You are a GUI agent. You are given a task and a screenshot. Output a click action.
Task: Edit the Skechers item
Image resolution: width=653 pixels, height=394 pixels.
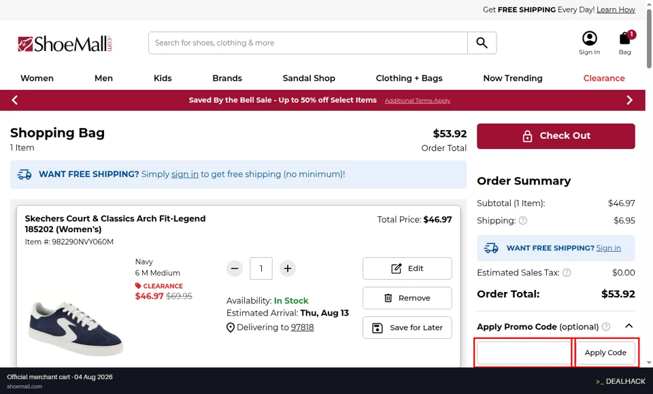[407, 269]
